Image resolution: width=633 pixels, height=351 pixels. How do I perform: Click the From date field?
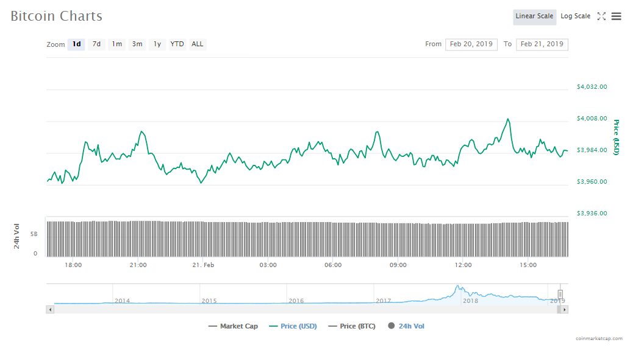coord(471,44)
